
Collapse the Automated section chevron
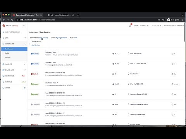point(25,44)
